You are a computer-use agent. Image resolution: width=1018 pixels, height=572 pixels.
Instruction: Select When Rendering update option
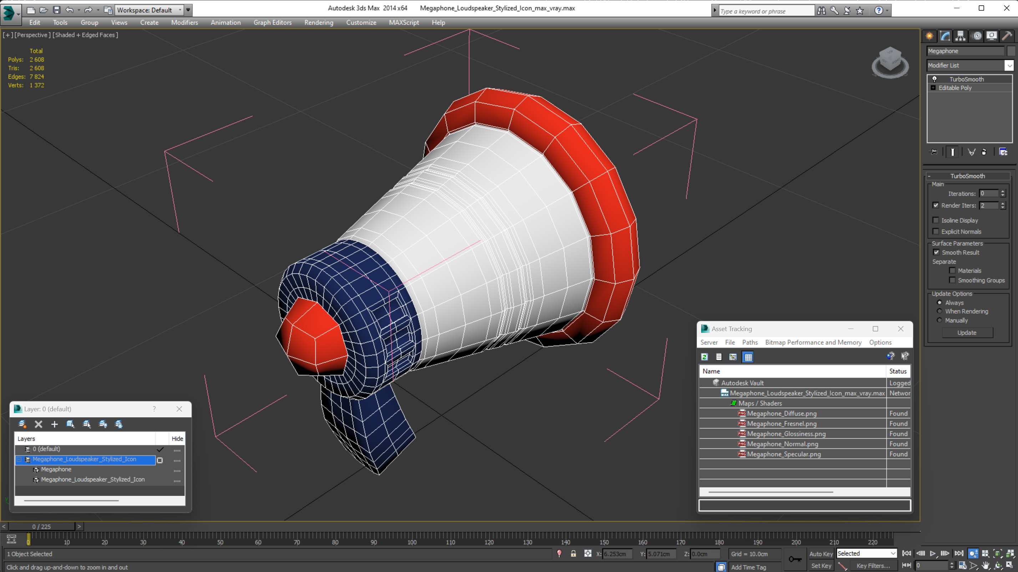pyautogui.click(x=940, y=311)
